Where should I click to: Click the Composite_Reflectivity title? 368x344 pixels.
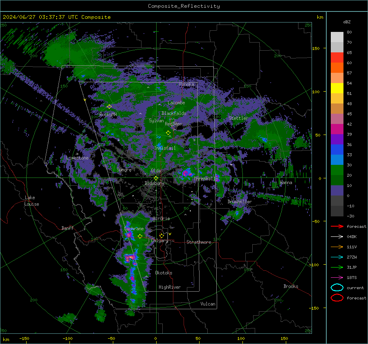coord(184,6)
